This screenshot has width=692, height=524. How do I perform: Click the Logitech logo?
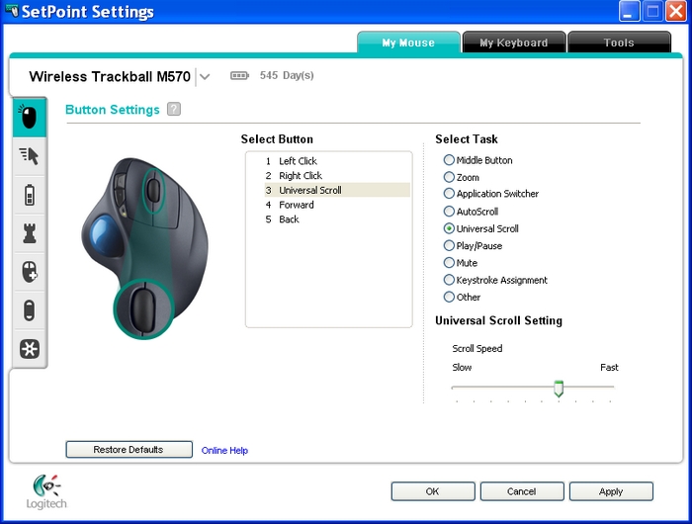pos(46,491)
